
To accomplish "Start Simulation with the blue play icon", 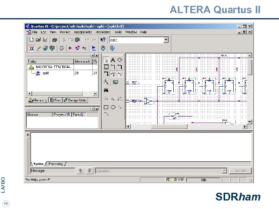I will [94, 48].
